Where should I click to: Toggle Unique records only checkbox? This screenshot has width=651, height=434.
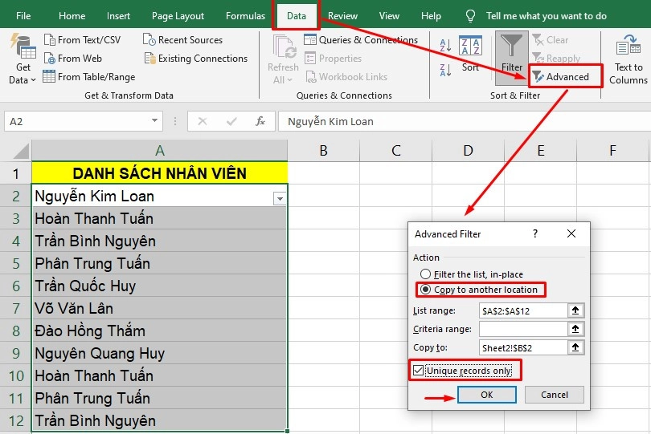pos(418,371)
